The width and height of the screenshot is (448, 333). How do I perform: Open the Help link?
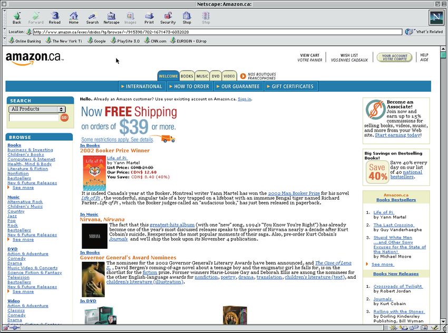[424, 57]
